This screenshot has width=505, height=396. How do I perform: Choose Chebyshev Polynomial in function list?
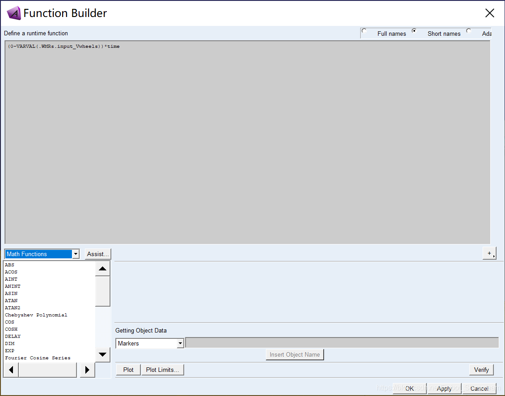click(x=36, y=315)
